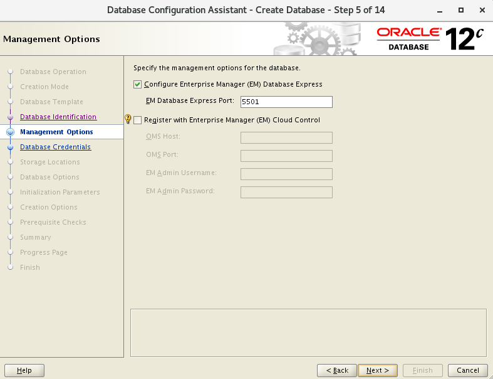
Task: Click the Database Identification step bullet
Action: (x=10, y=117)
